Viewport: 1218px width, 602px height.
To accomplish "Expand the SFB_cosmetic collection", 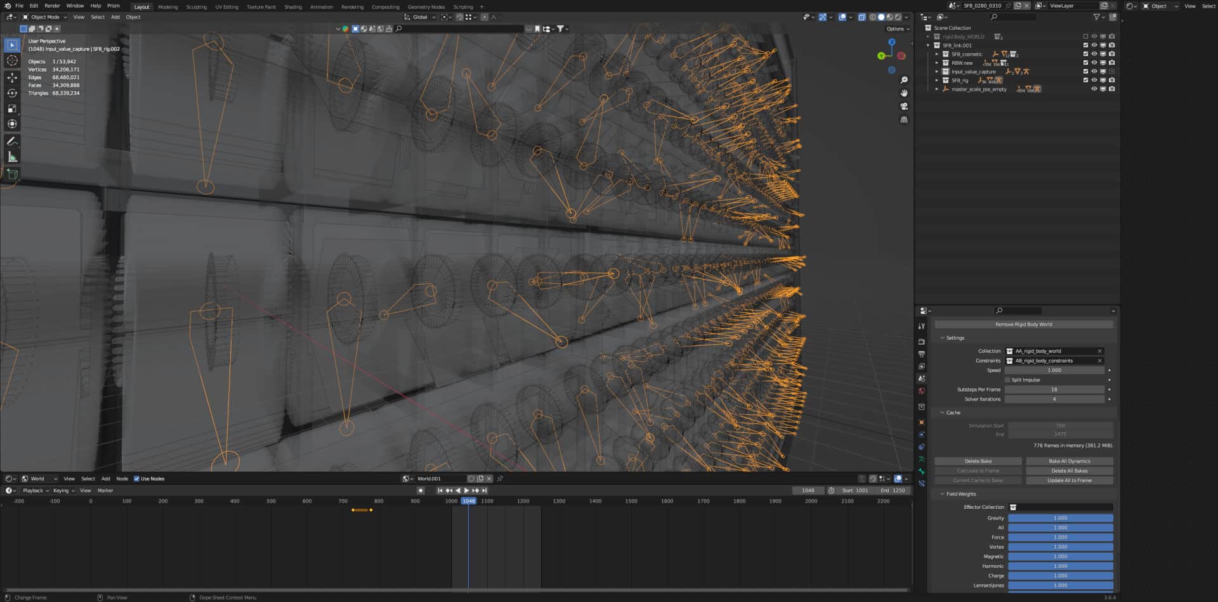I will 937,54.
